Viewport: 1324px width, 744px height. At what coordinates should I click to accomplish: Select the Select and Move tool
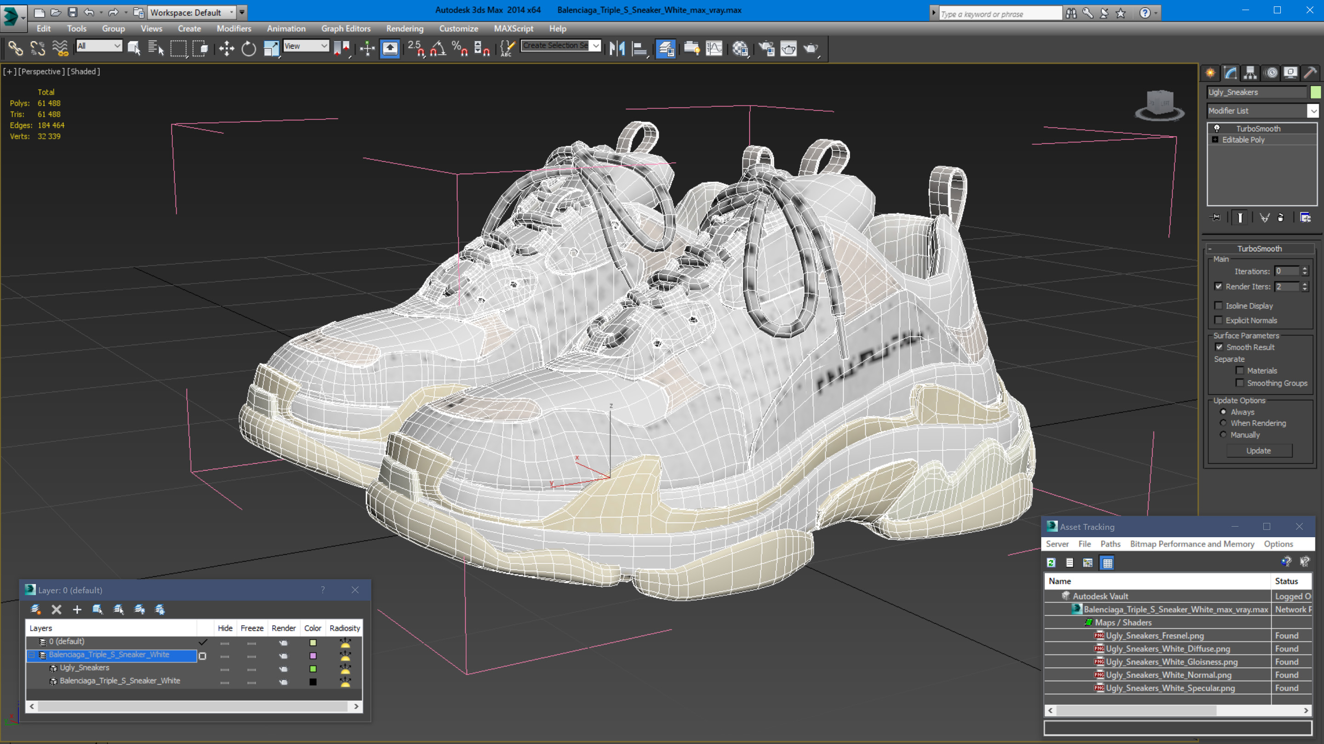point(226,48)
